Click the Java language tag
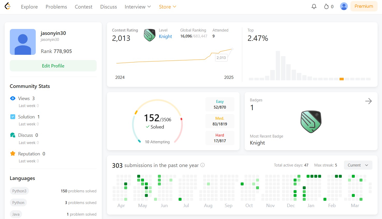 [x=16, y=214]
